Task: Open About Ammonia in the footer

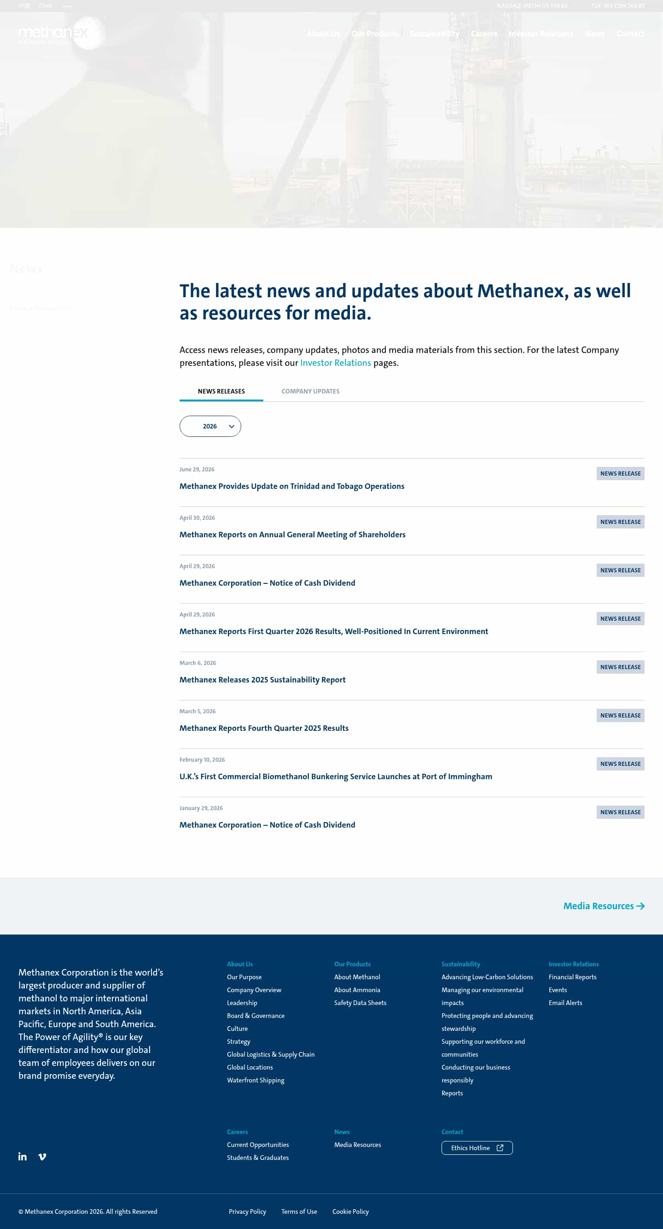Action: tap(357, 990)
